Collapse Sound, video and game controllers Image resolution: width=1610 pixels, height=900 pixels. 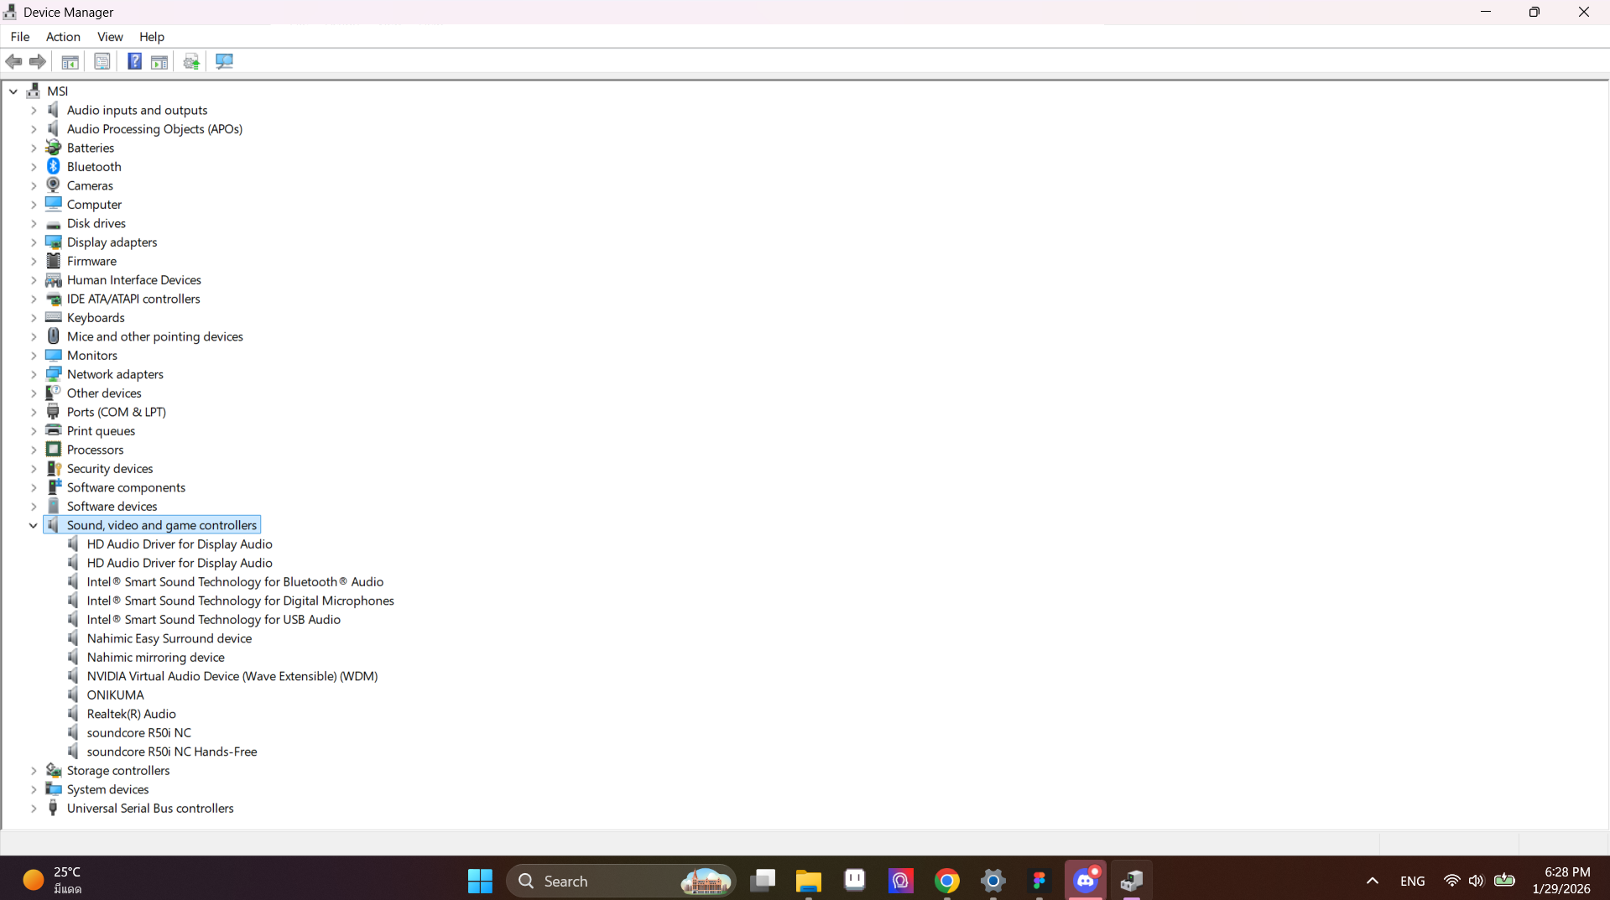(x=34, y=525)
